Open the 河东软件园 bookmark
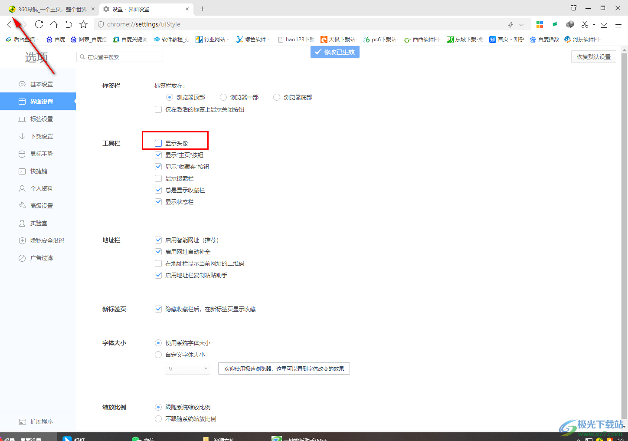Image resolution: width=628 pixels, height=441 pixels. click(582, 39)
